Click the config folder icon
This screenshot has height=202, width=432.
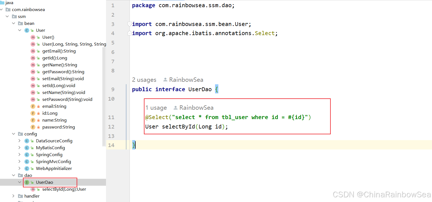pos(20,134)
